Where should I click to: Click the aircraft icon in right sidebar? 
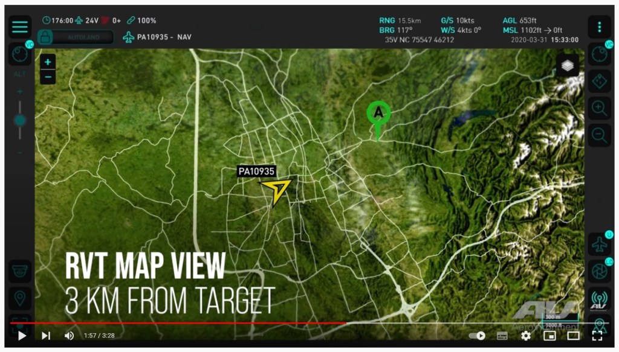point(599,245)
